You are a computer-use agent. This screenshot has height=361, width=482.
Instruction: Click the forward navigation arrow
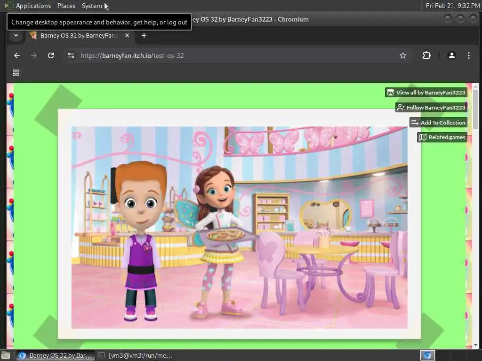click(x=34, y=55)
